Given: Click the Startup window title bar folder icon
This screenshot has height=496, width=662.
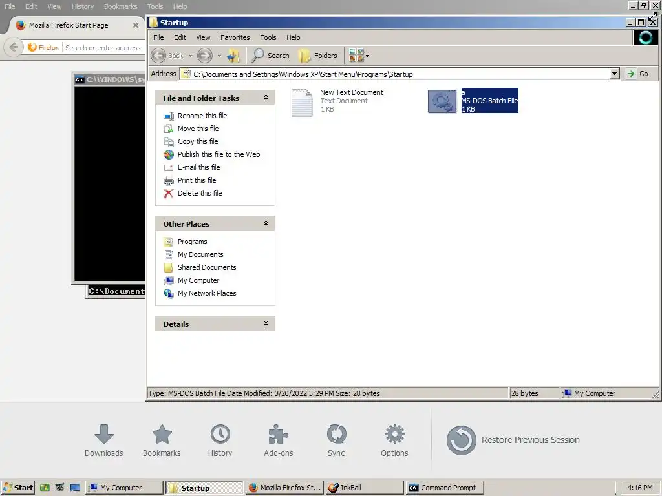Looking at the screenshot, I should coord(153,23).
